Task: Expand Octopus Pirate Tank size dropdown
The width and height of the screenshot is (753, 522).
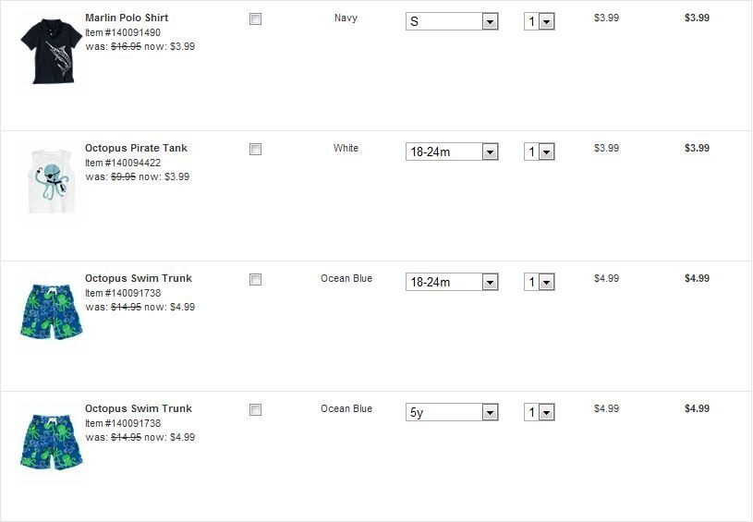Action: pos(452,152)
